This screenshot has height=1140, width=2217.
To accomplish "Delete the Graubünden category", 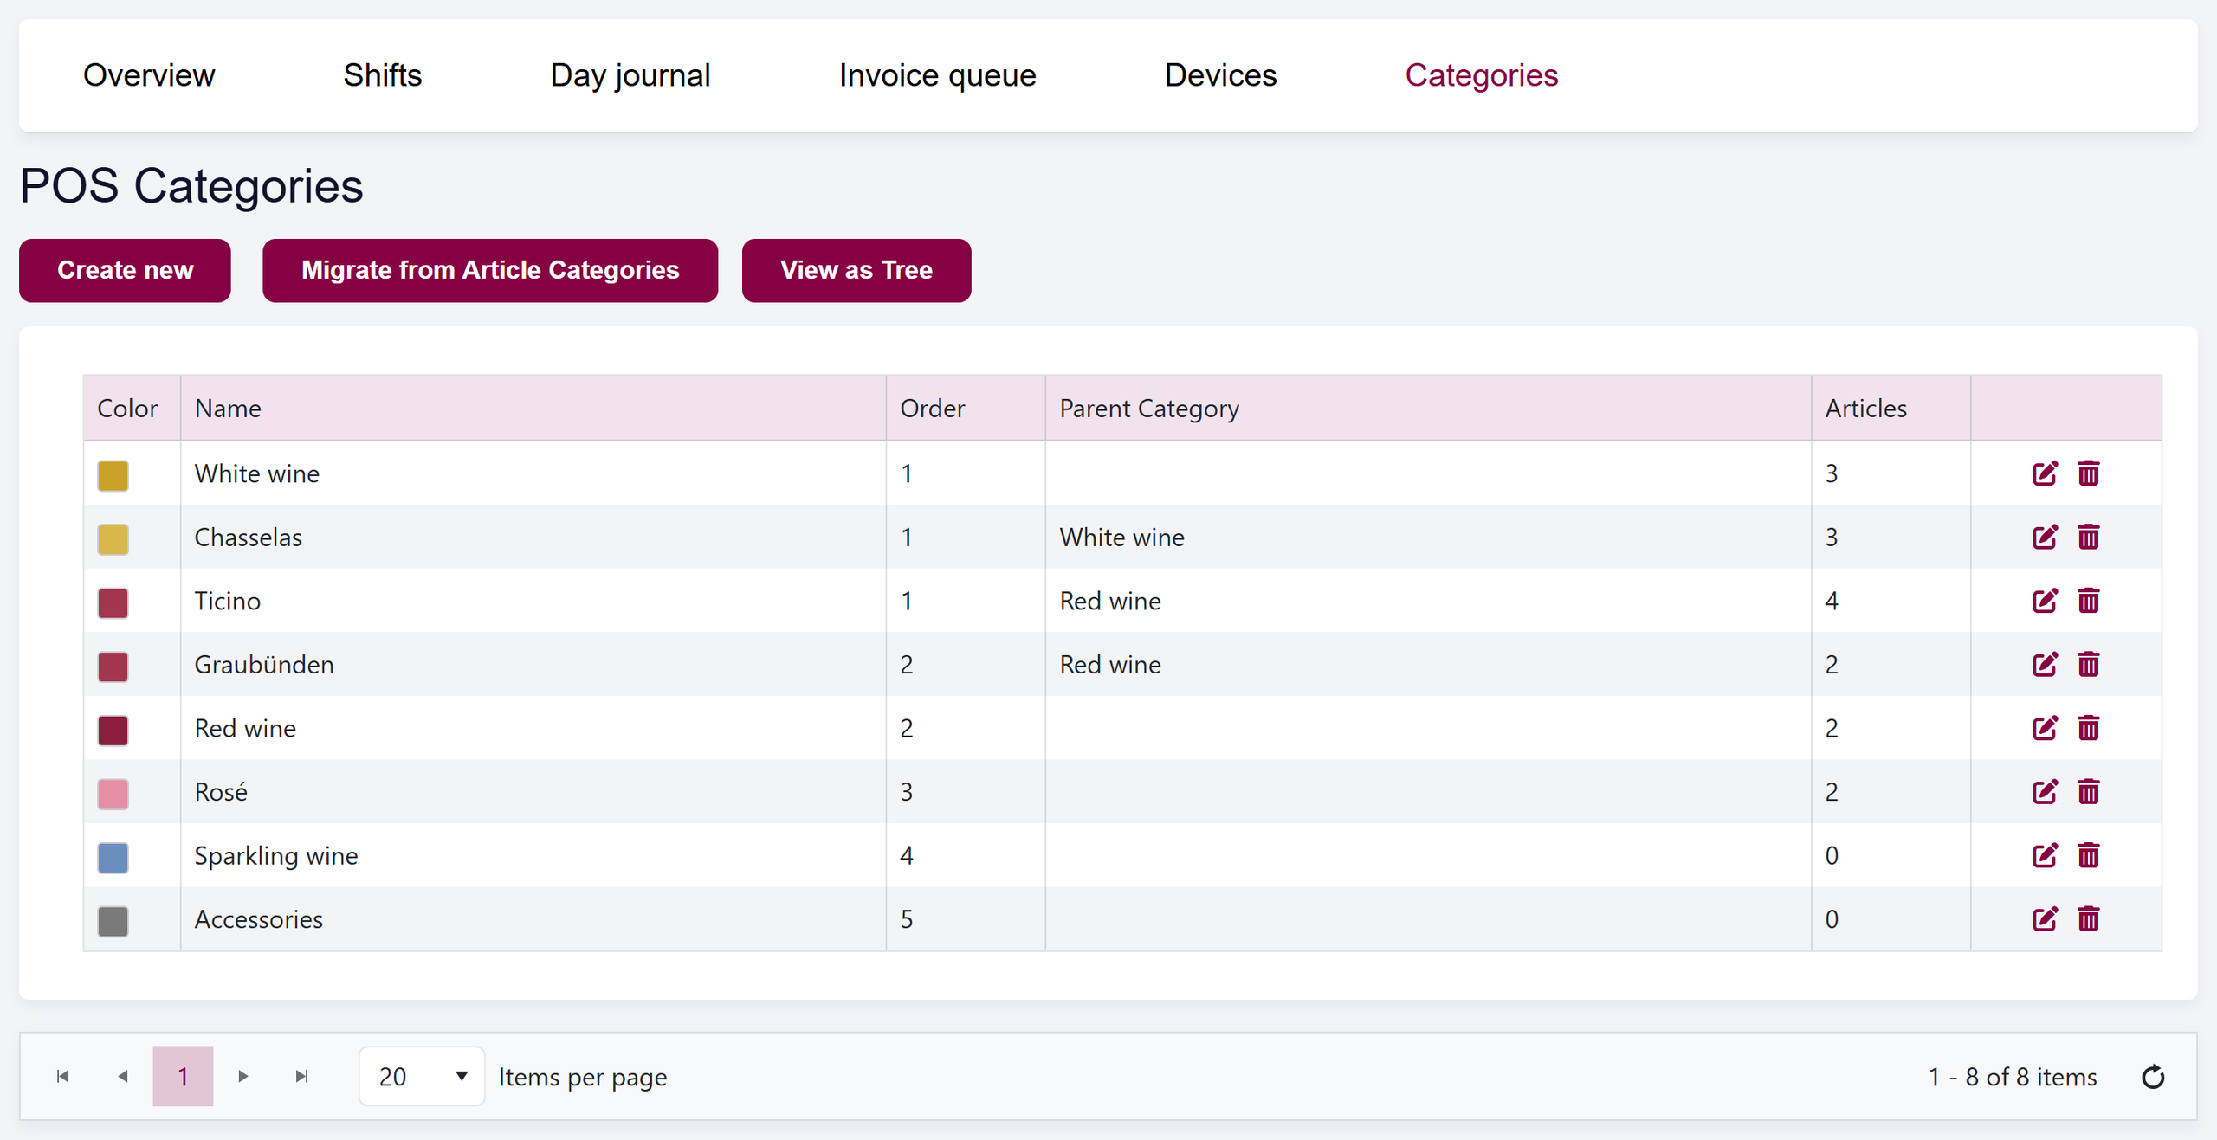I will pos(2089,665).
